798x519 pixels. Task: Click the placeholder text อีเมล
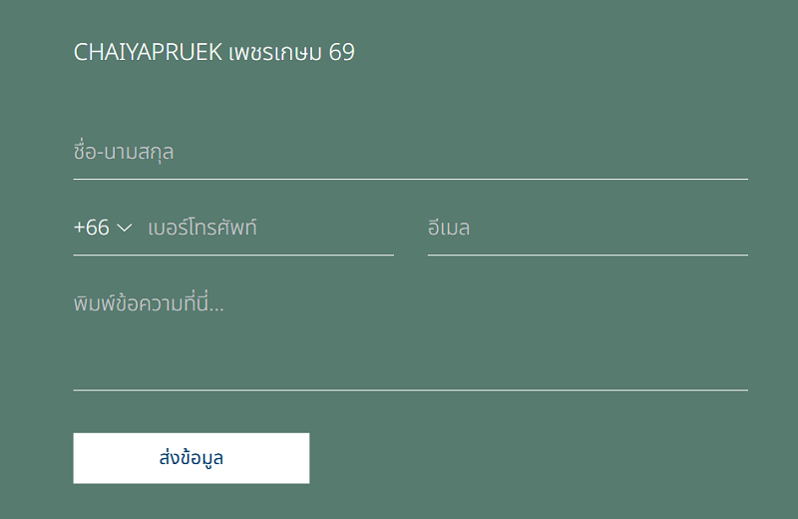[449, 228]
